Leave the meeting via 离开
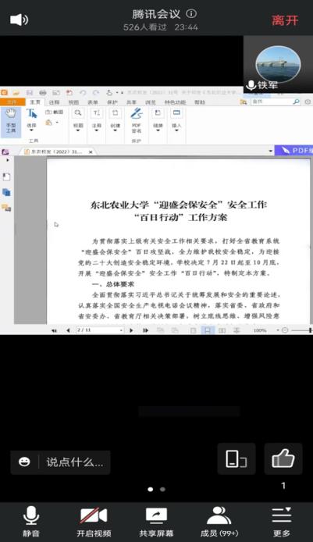The width and height of the screenshot is (313, 542). (x=285, y=20)
